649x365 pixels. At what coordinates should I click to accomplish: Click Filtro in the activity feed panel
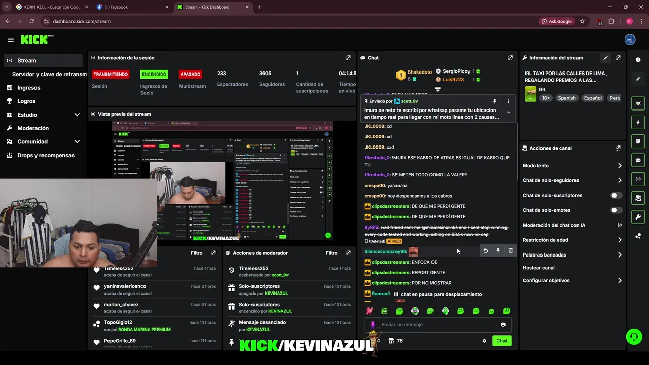[196, 253]
